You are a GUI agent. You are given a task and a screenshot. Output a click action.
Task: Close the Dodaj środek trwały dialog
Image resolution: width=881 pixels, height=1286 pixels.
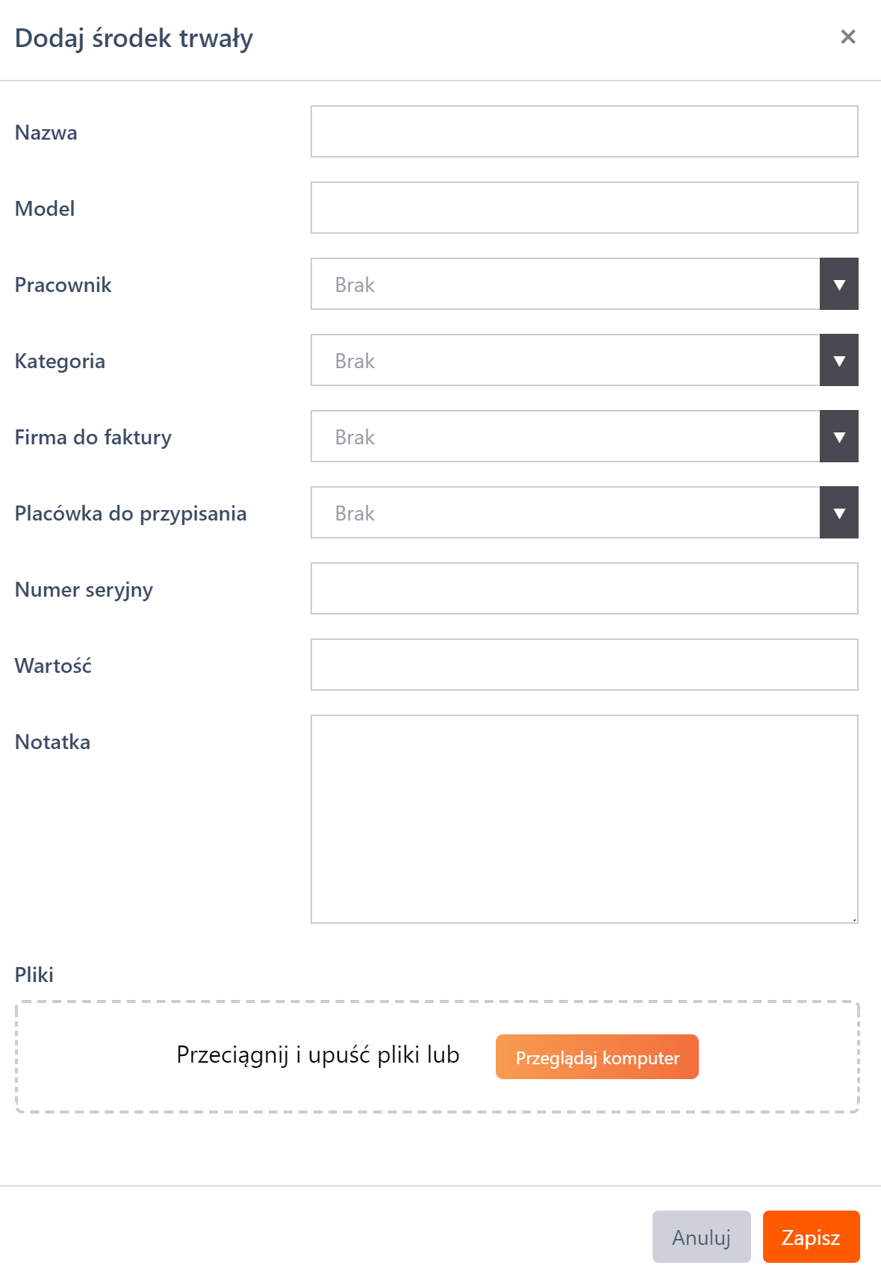pyautogui.click(x=847, y=37)
